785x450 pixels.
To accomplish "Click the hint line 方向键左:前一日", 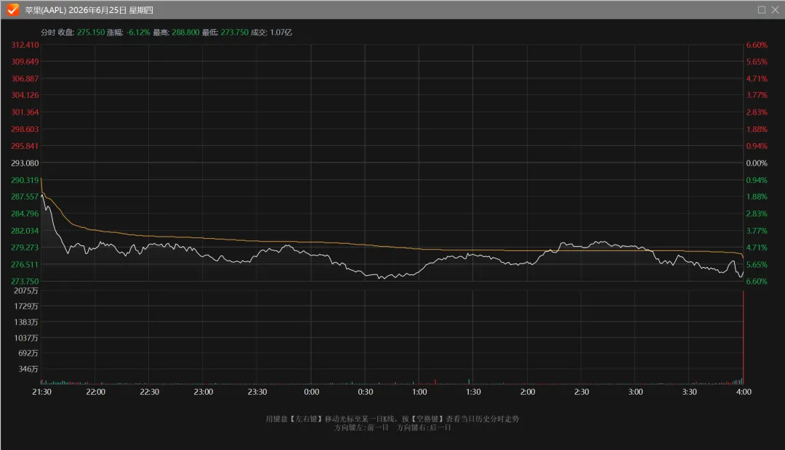I will [x=361, y=427].
